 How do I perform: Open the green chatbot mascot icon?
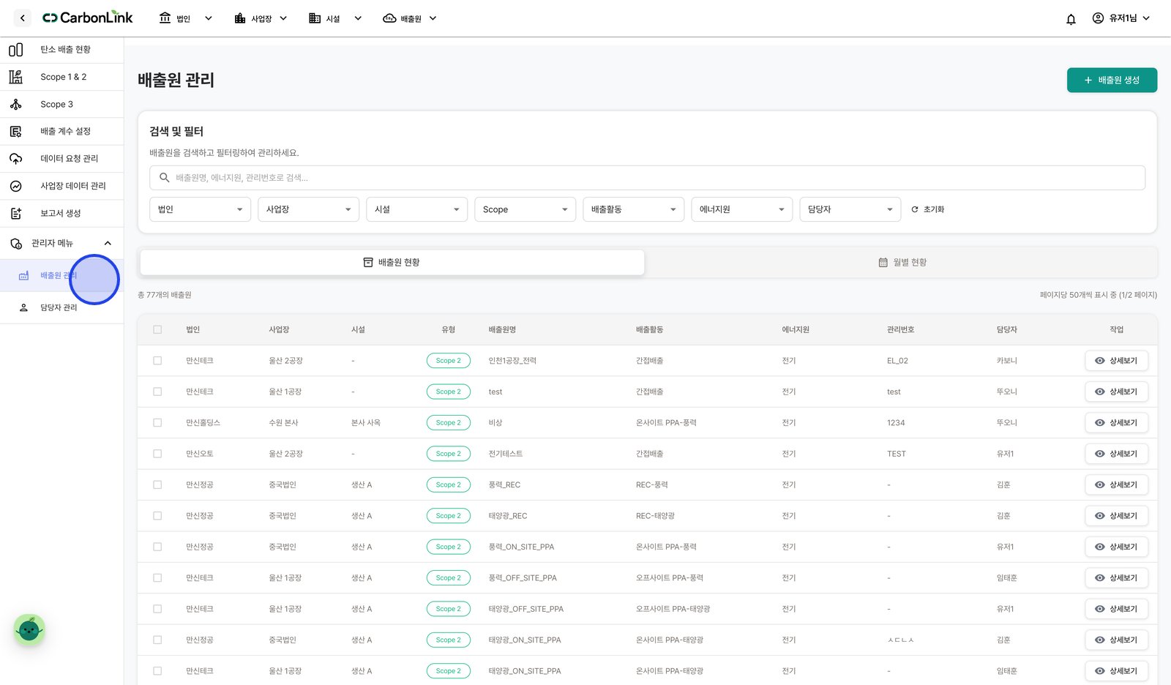29,629
